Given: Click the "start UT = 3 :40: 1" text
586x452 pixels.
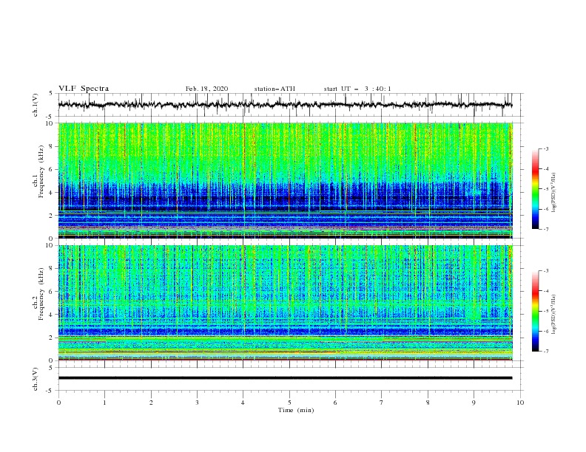Looking at the screenshot, I should [357, 89].
